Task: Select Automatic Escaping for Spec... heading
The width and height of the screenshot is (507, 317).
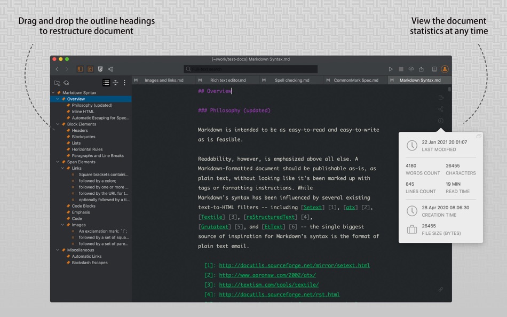Action: click(100, 118)
